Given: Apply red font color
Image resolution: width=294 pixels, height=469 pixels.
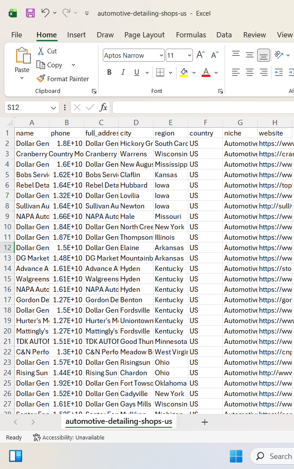Looking at the screenshot, I should 206,72.
